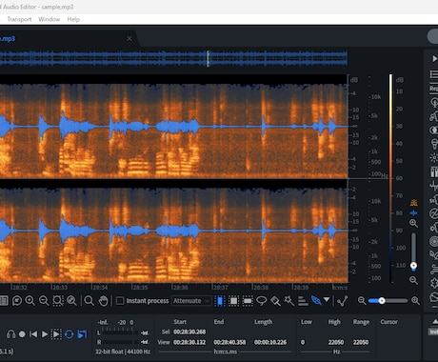Click the View length value 00:00:10.226

[270, 342]
